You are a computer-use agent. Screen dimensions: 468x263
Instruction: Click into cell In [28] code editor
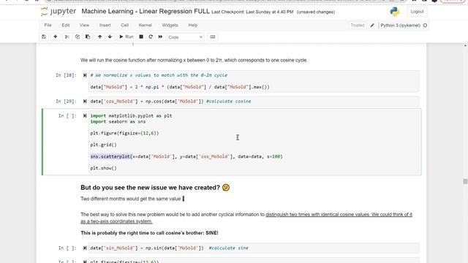pyautogui.click(x=254, y=81)
